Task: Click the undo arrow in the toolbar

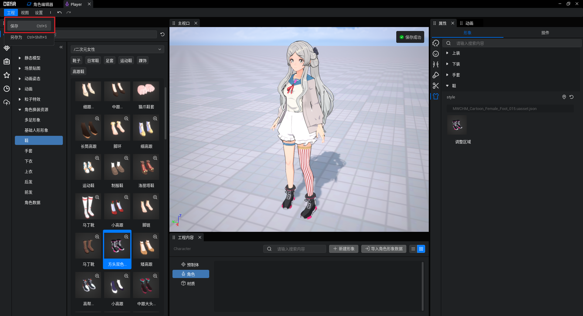Action: click(x=60, y=12)
